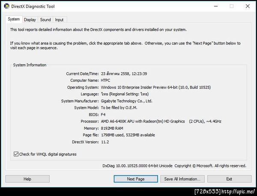Click the Current Date/Time value
This screenshot has height=196, width=257.
click(124, 74)
